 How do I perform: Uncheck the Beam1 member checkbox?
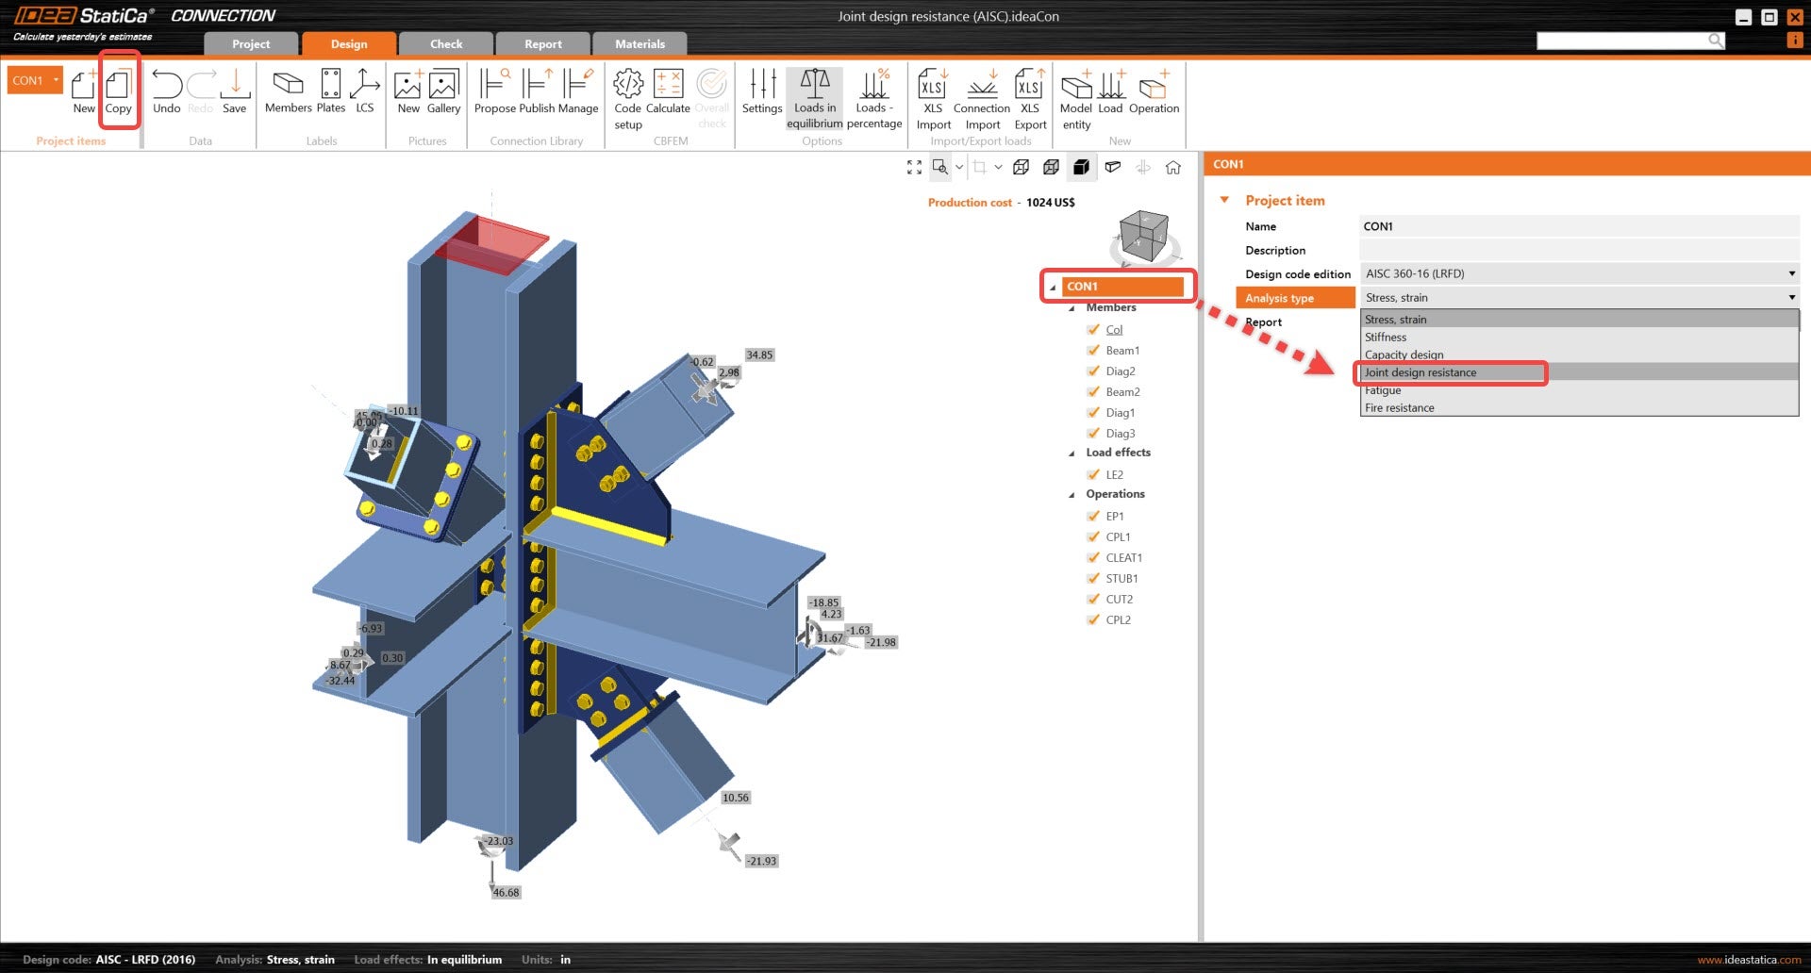coord(1093,350)
